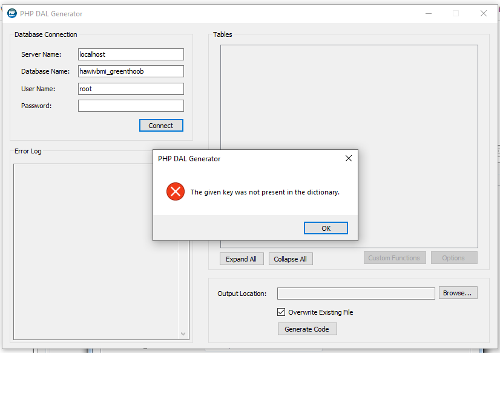Click the Connect button
The image size is (500, 395).
(x=161, y=126)
